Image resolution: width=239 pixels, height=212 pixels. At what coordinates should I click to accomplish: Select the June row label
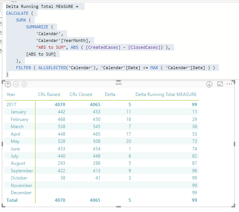point(15,149)
